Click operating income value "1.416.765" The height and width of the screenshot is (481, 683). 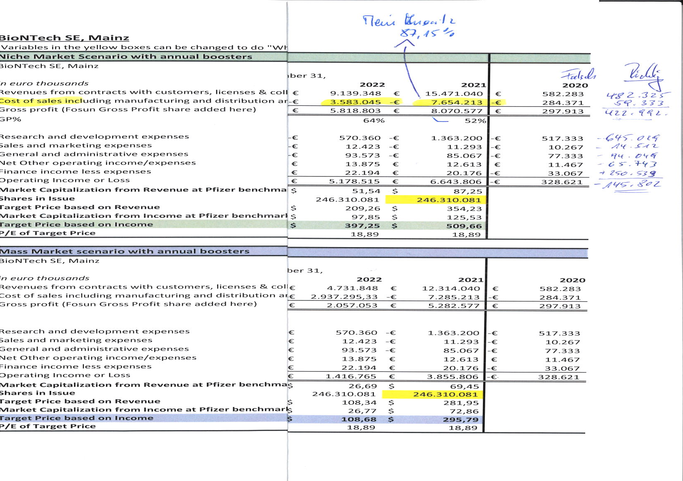pyautogui.click(x=351, y=376)
